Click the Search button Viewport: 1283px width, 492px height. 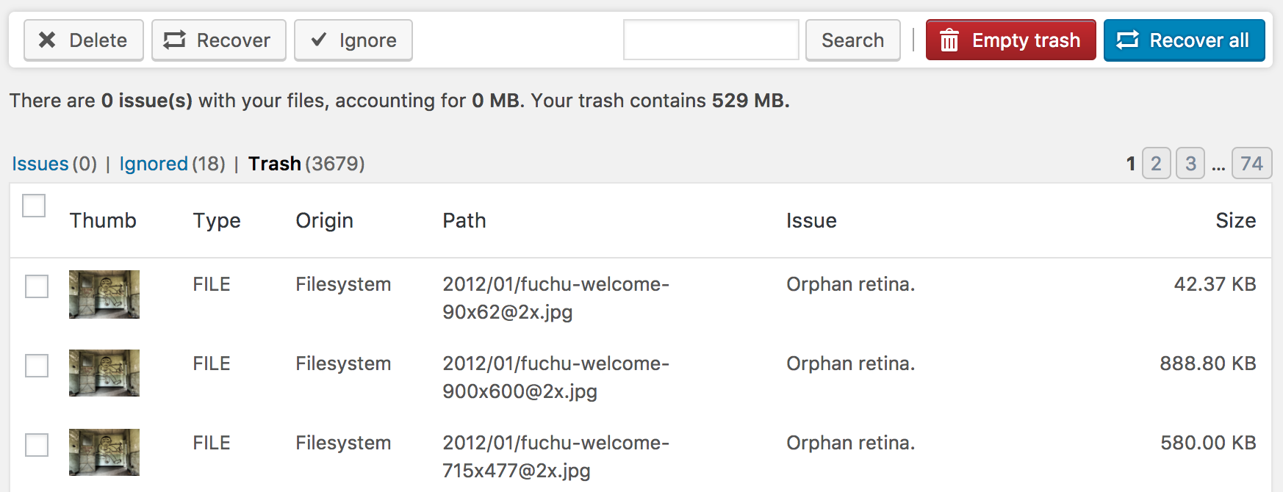(x=852, y=40)
